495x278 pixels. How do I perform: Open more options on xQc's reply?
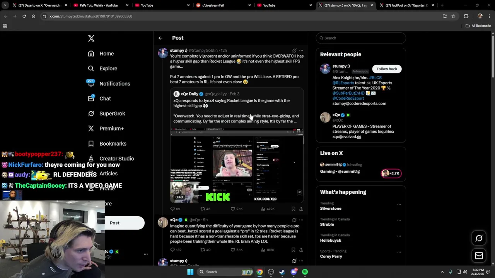point(301,220)
